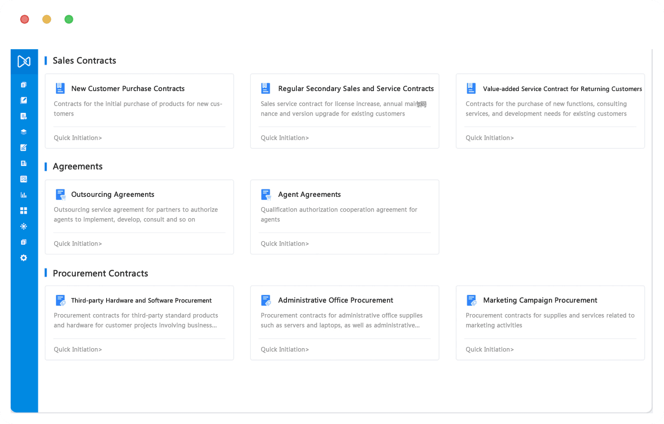Quick Initiation for Value-added Service Contract
This screenshot has width=664, height=424.
click(490, 138)
